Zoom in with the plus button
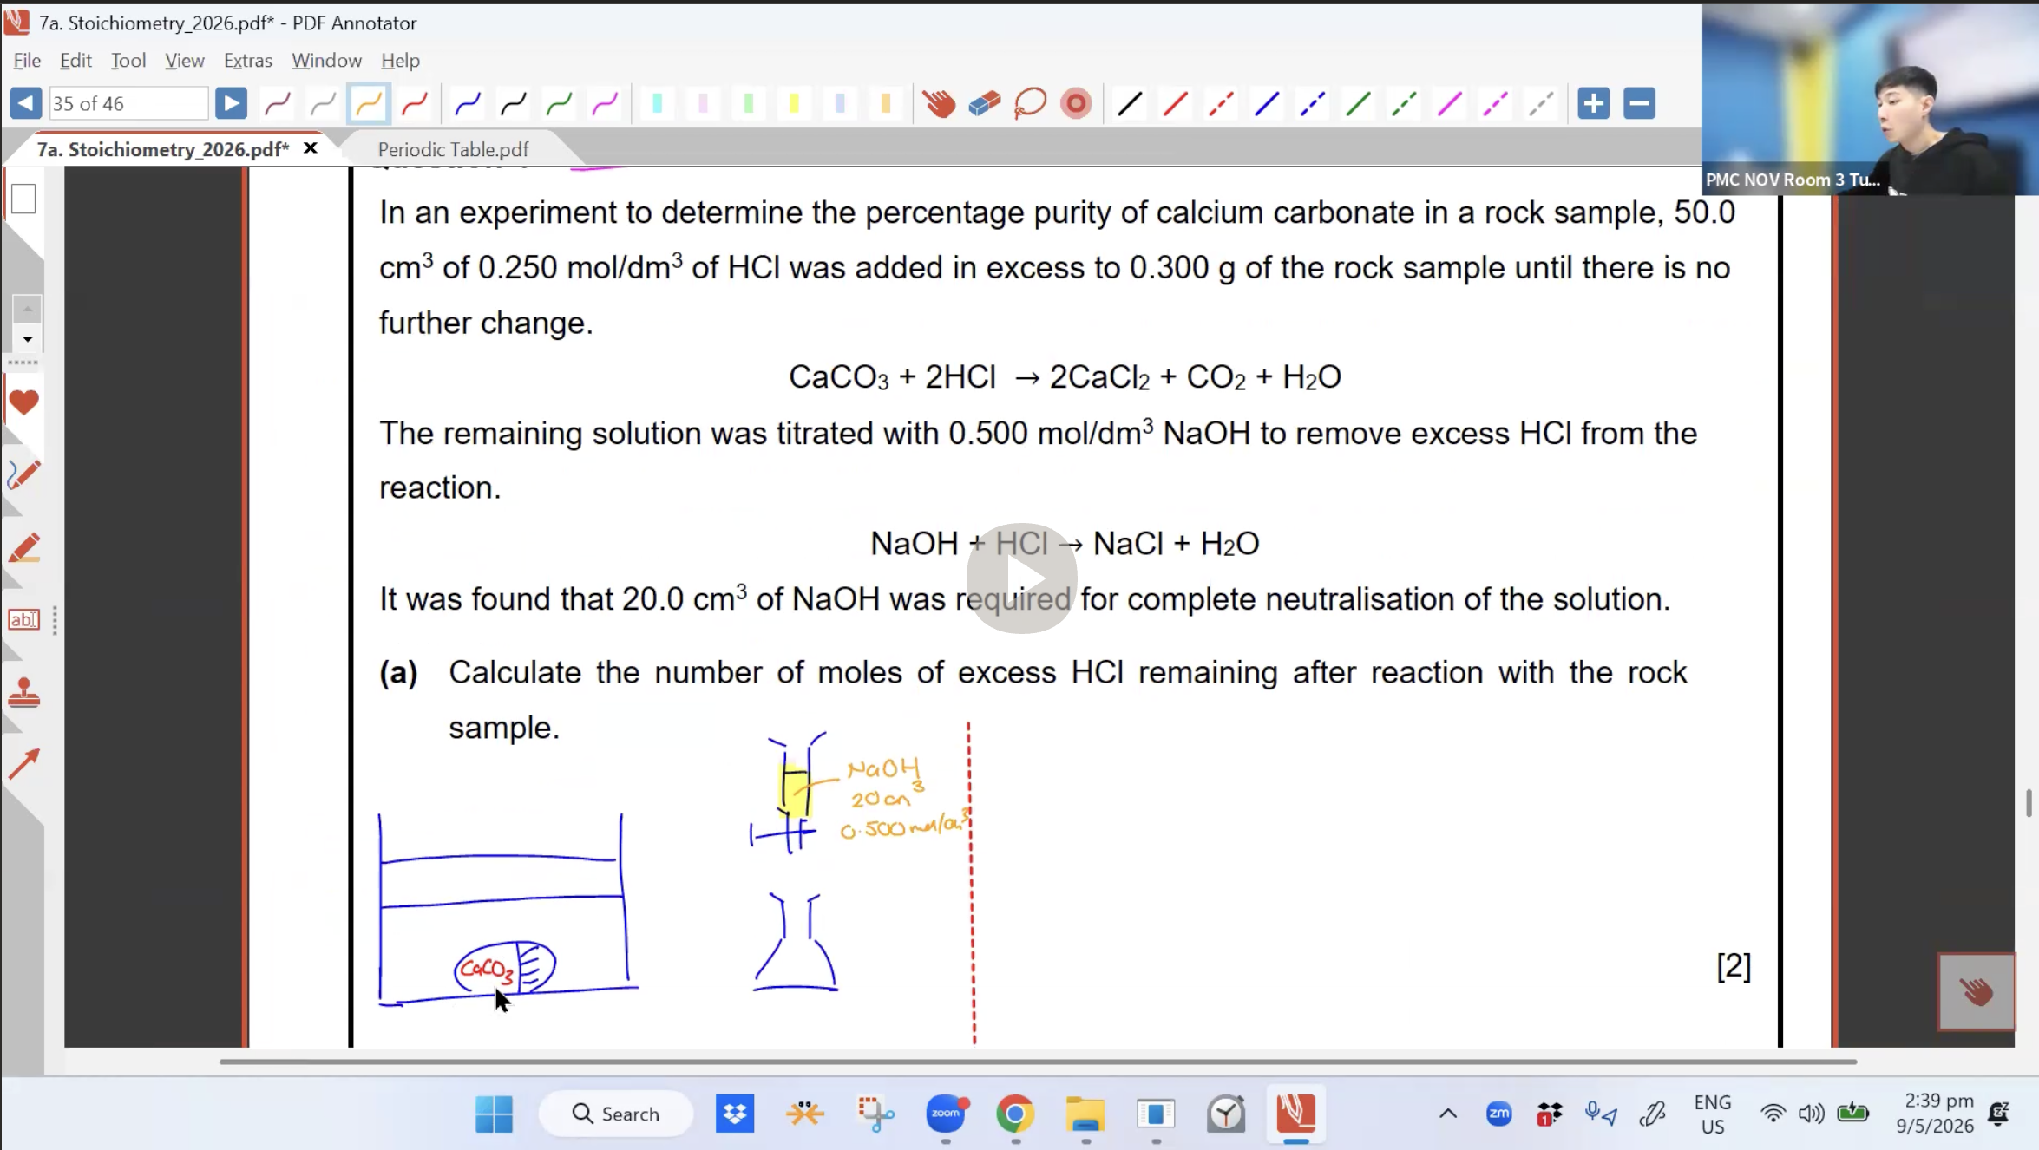The image size is (2039, 1150). tap(1594, 103)
